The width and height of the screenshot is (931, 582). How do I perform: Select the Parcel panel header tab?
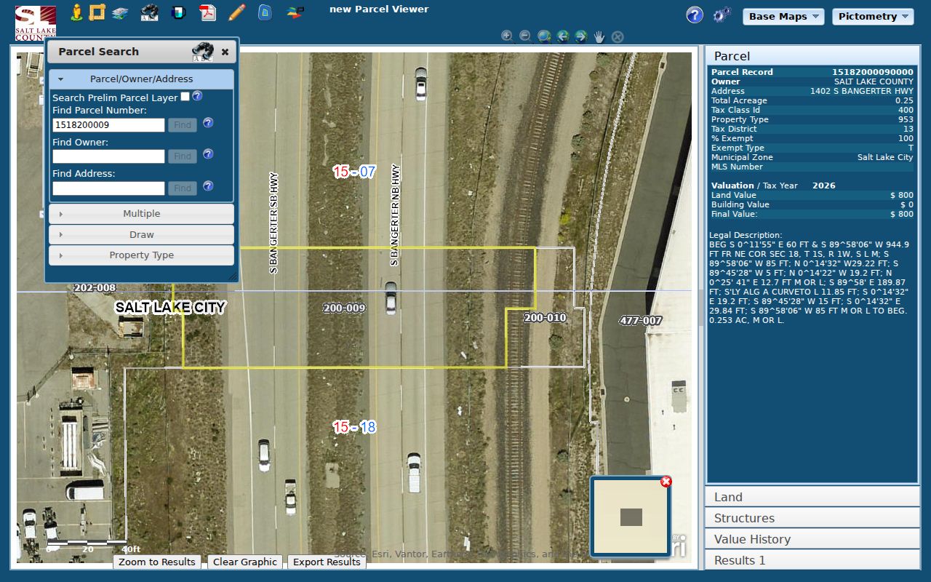point(812,56)
